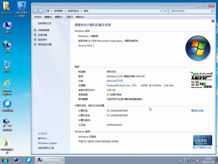Click the 正版授权 genuine Microsoft badge
Screen dimensions: 218x164
203,140
